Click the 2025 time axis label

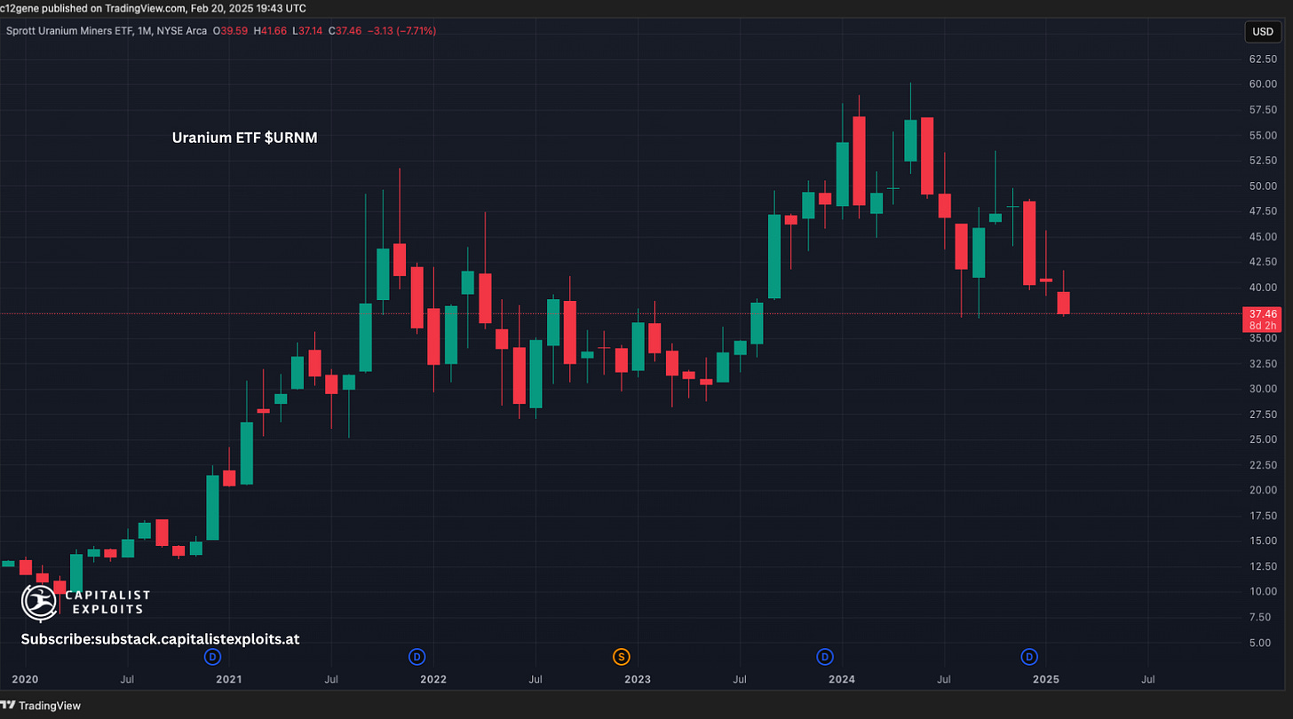click(1046, 680)
